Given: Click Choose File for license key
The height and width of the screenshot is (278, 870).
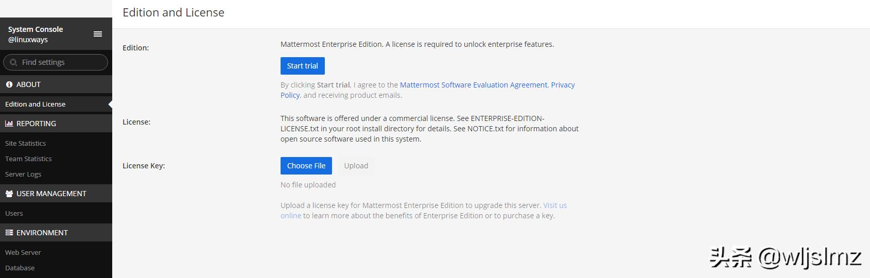Looking at the screenshot, I should (x=306, y=166).
